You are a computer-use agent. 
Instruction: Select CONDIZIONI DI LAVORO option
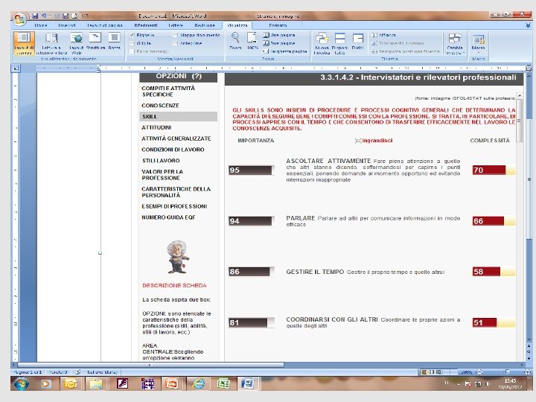173,150
